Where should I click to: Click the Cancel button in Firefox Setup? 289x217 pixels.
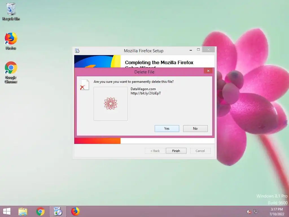pyautogui.click(x=200, y=151)
